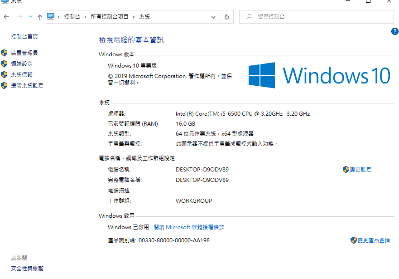
Task: Click the Back arrow navigation button
Action: pos(6,17)
